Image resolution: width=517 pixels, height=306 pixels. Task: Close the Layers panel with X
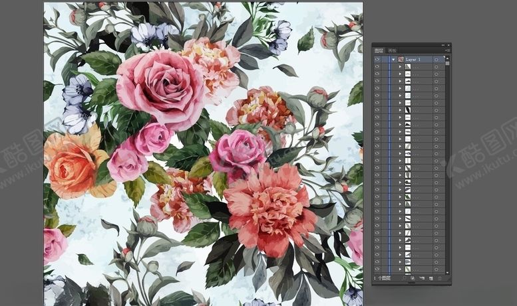point(447,45)
